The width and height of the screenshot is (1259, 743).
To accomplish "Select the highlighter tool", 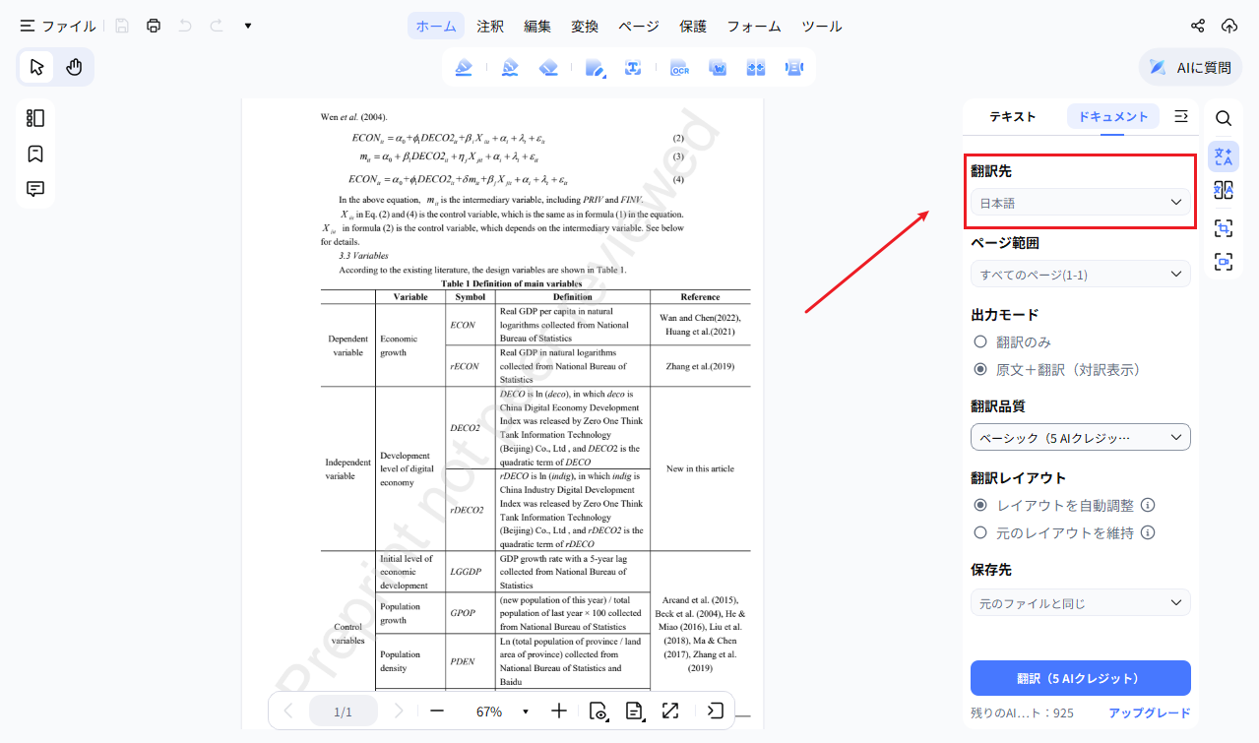I will coord(464,67).
